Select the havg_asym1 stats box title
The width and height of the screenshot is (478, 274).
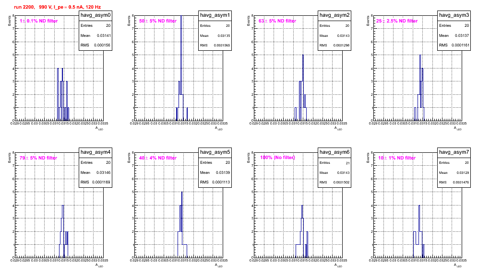pyautogui.click(x=215, y=15)
